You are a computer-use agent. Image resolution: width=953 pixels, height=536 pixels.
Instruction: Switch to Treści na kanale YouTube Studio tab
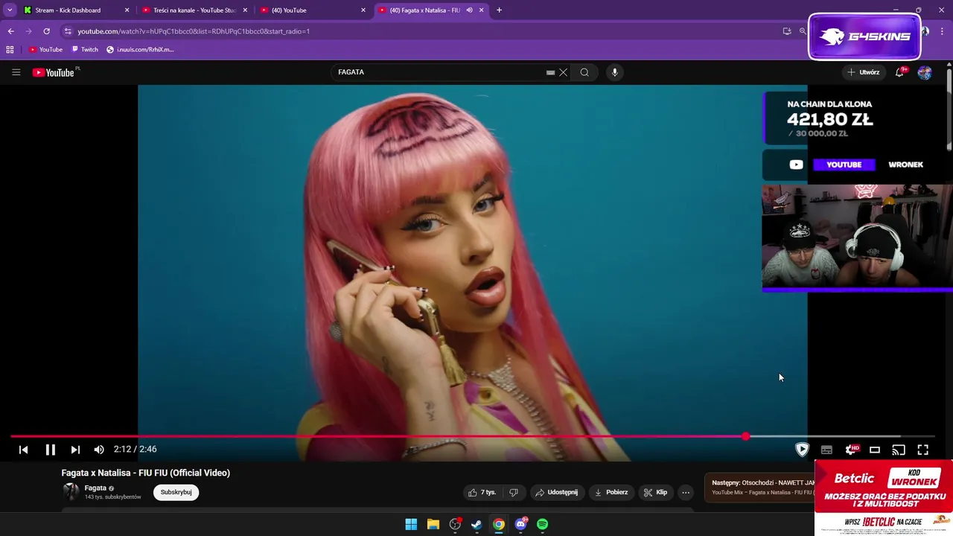coord(194,10)
